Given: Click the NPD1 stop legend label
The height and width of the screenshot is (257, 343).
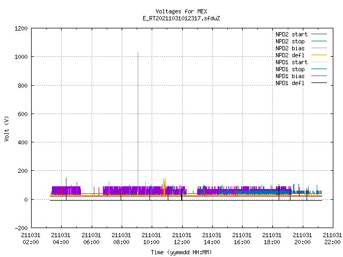Looking at the screenshot, I should [x=290, y=69].
